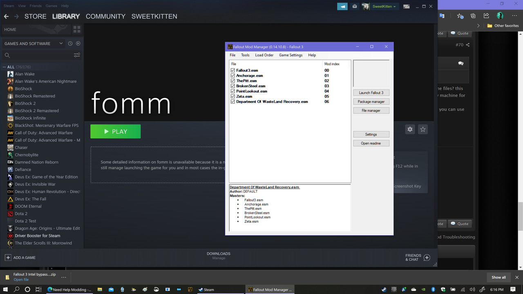523x294 pixels.
Task: Click Open readme button
Action: [x=371, y=143]
